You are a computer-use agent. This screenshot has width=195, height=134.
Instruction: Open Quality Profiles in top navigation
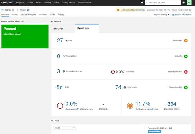(51, 2)
